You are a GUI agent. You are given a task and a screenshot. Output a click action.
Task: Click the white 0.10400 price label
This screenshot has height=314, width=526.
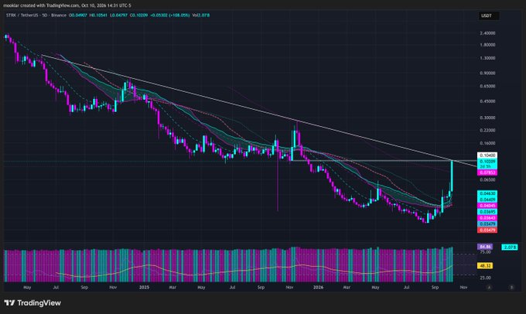tap(487, 155)
